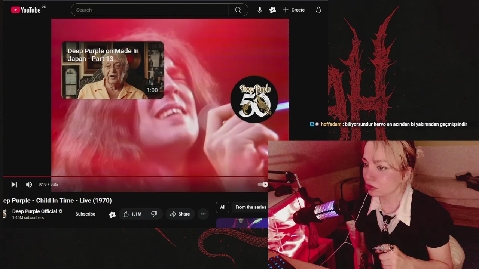Seek on the red progress bar

click(135, 176)
